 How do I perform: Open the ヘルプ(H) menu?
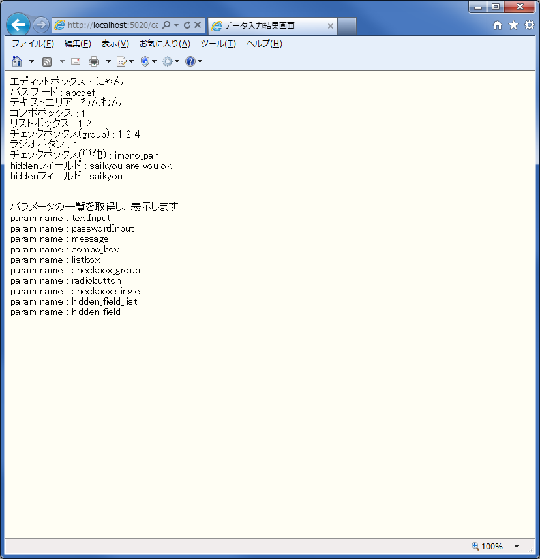264,44
